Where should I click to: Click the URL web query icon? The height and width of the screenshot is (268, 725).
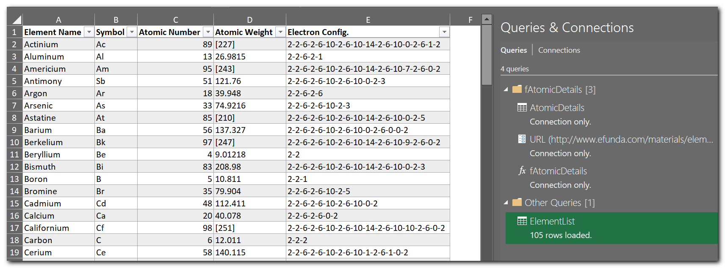[x=522, y=139]
